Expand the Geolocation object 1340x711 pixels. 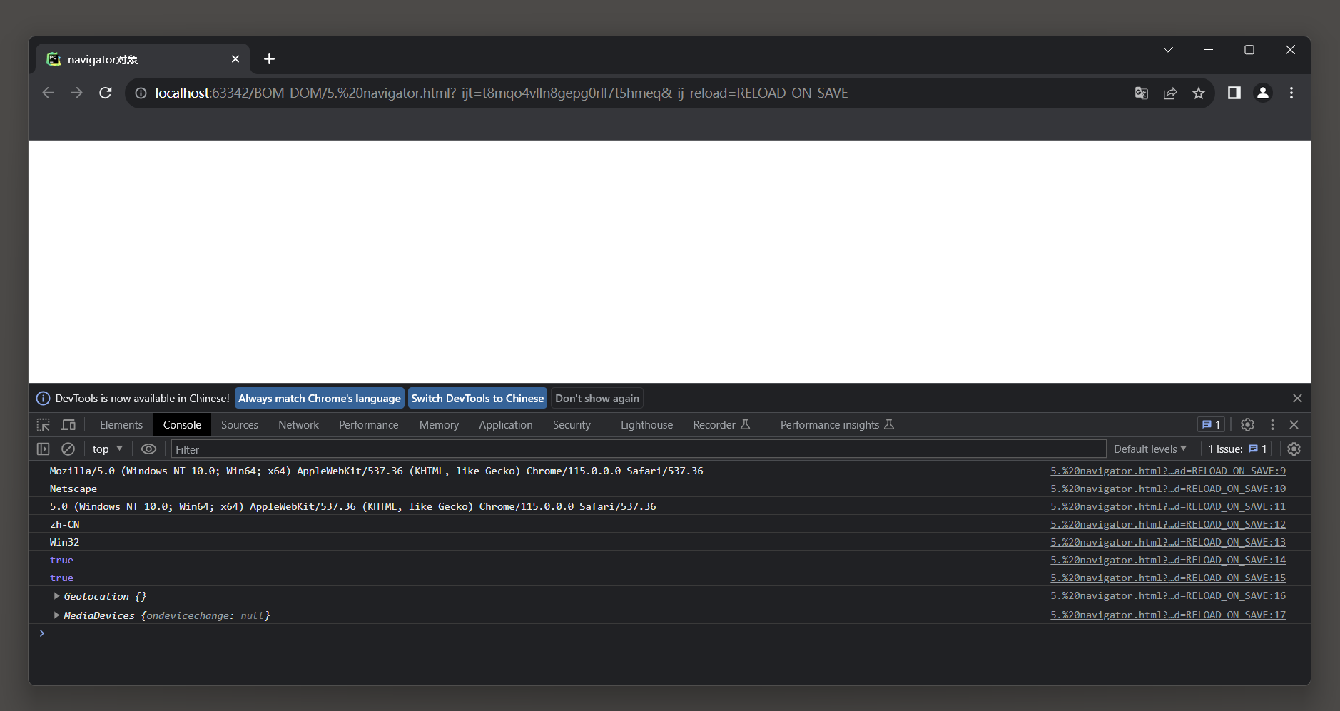[56, 596]
